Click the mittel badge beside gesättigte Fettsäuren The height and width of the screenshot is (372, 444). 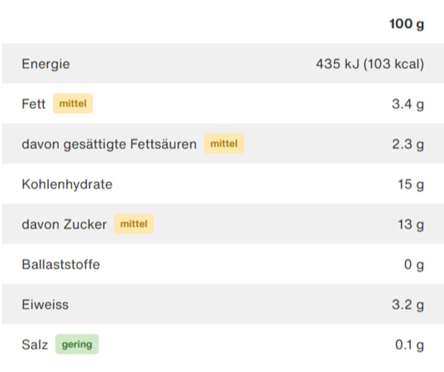coord(224,144)
